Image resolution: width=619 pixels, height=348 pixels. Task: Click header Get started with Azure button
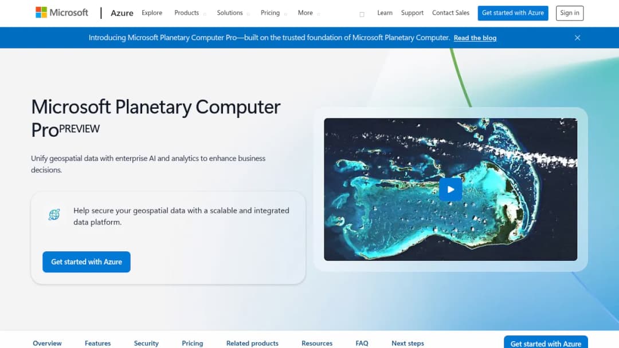(513, 13)
